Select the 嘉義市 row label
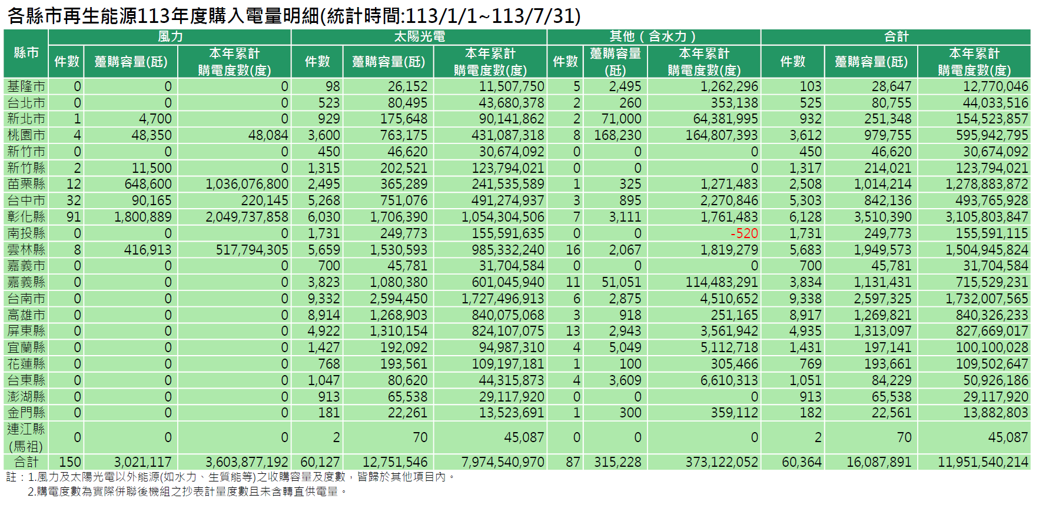Image resolution: width=1039 pixels, height=505 pixels. pyautogui.click(x=26, y=266)
